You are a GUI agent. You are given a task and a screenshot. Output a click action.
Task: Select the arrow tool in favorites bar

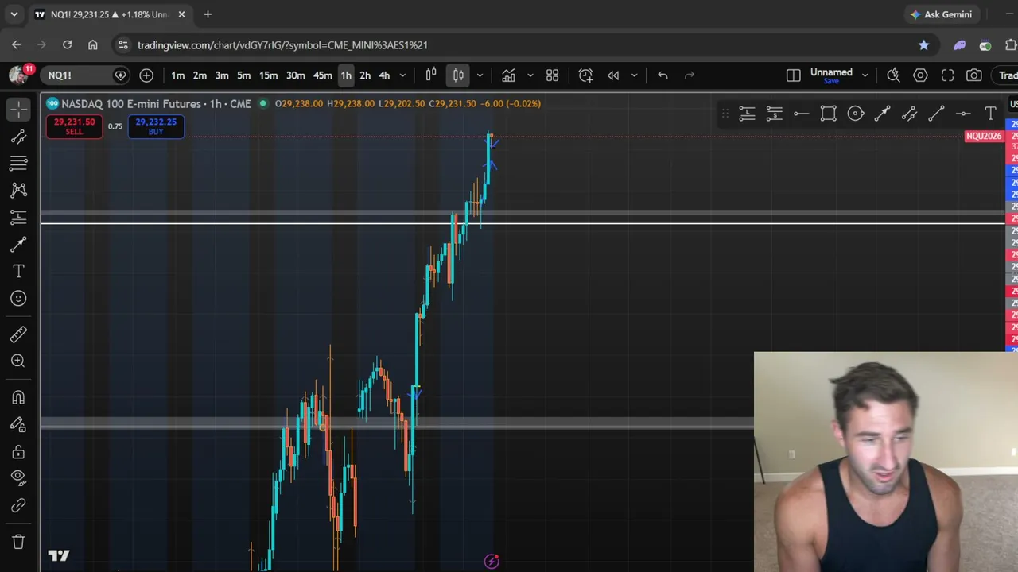coord(882,114)
